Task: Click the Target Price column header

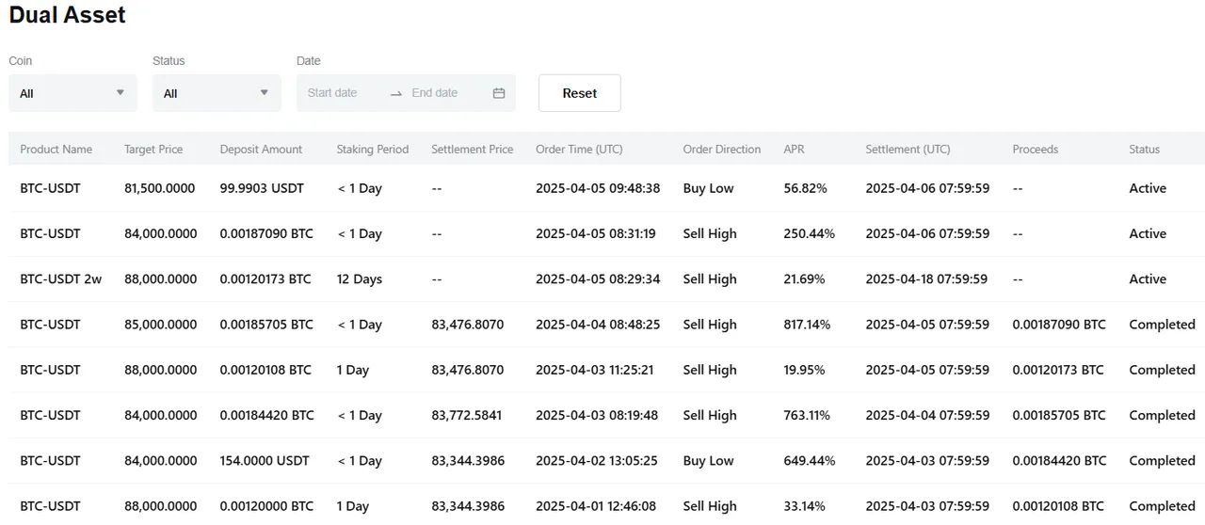Action: (x=153, y=150)
